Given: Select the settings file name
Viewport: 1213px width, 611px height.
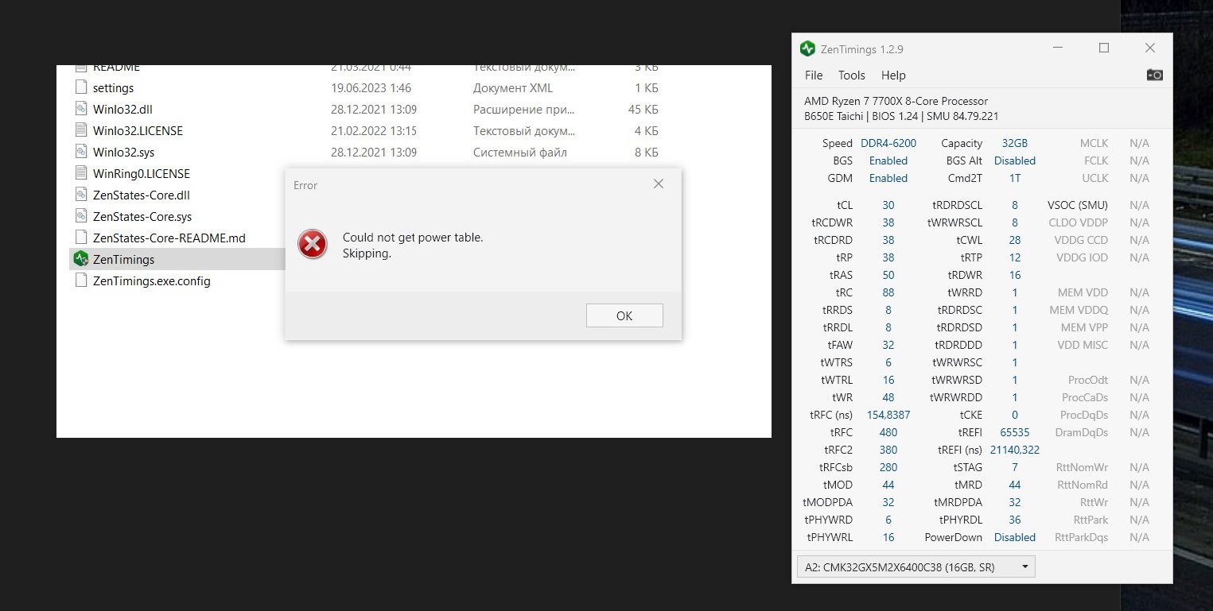Looking at the screenshot, I should click(113, 88).
